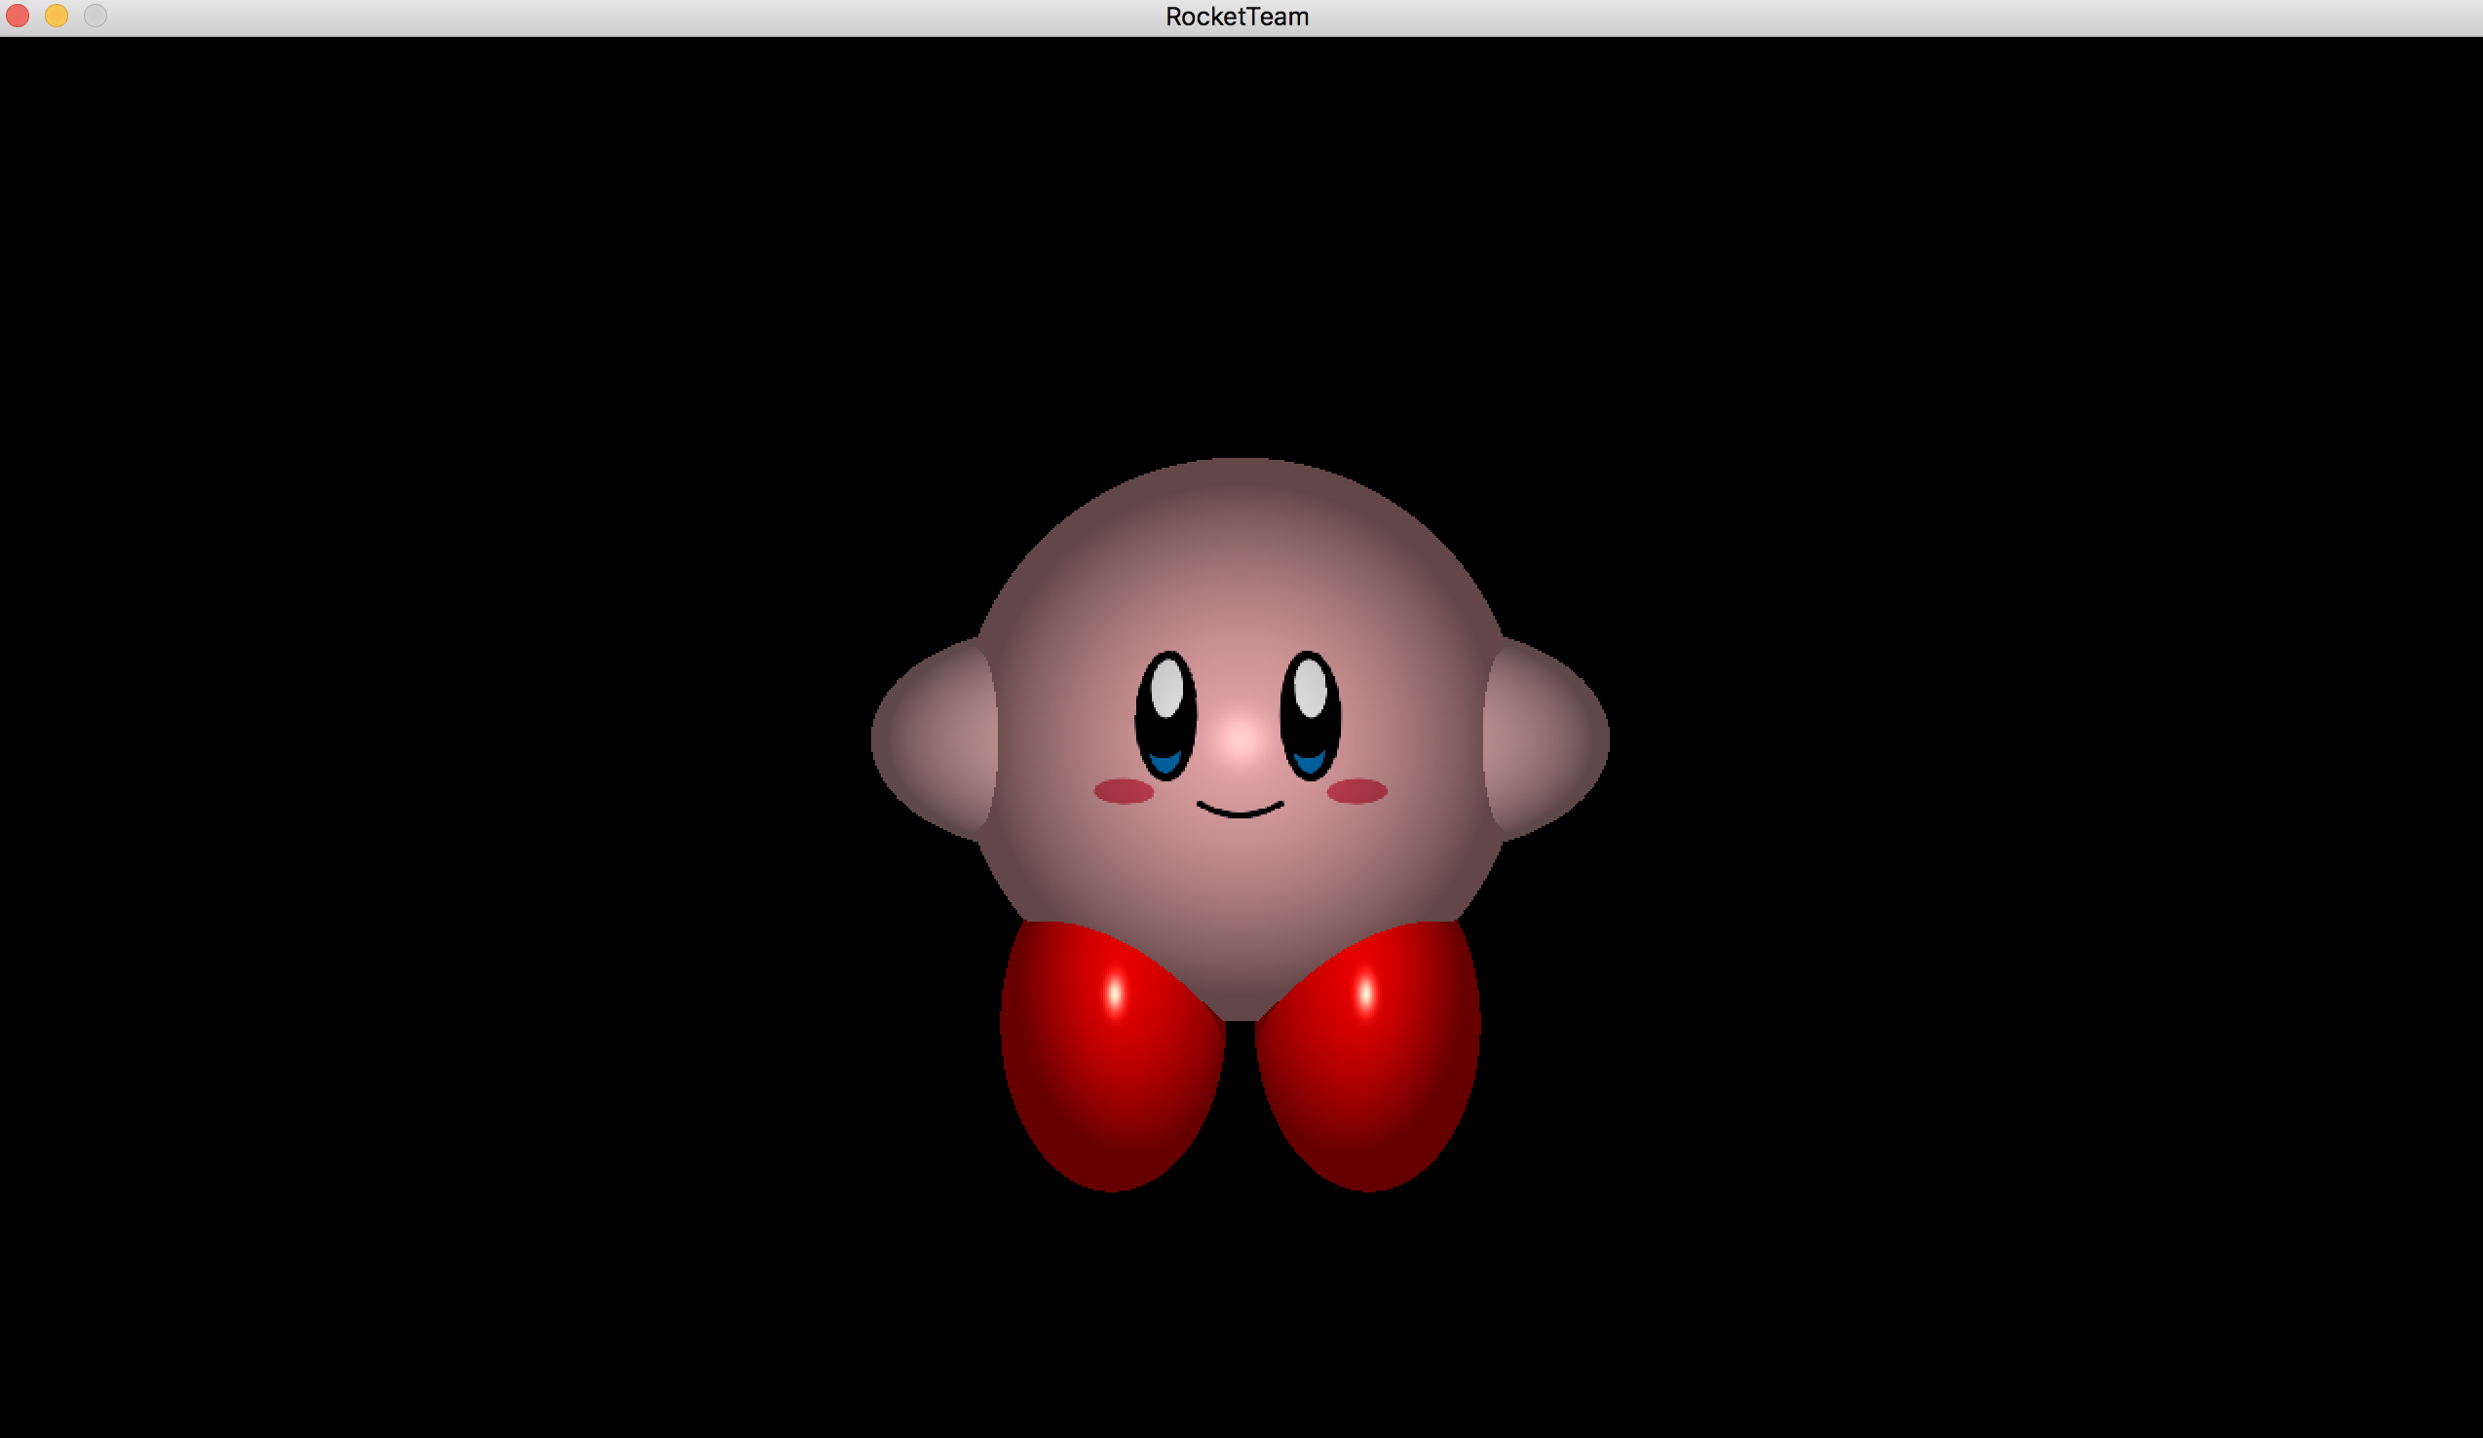
Task: Click white shine on left-side red foot
Action: 1115,993
